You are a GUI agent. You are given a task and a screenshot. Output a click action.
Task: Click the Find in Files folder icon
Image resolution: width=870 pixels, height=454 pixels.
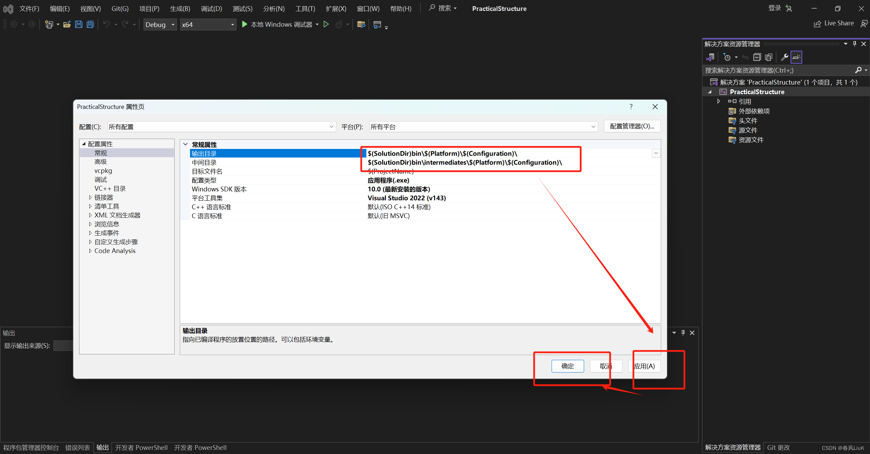point(361,24)
